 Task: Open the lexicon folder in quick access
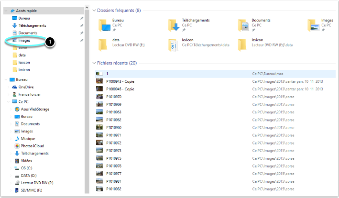[x=24, y=63]
